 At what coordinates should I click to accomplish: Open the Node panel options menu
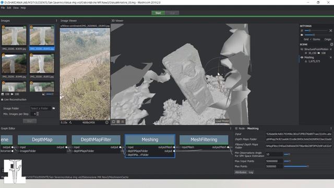331,128
